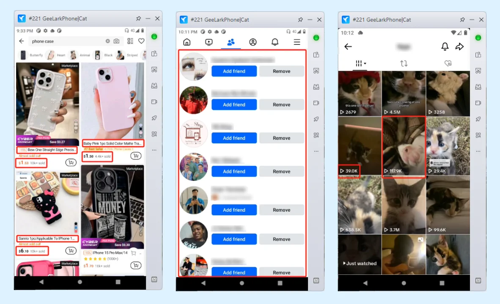Play the video with 3258 views

(x=448, y=93)
